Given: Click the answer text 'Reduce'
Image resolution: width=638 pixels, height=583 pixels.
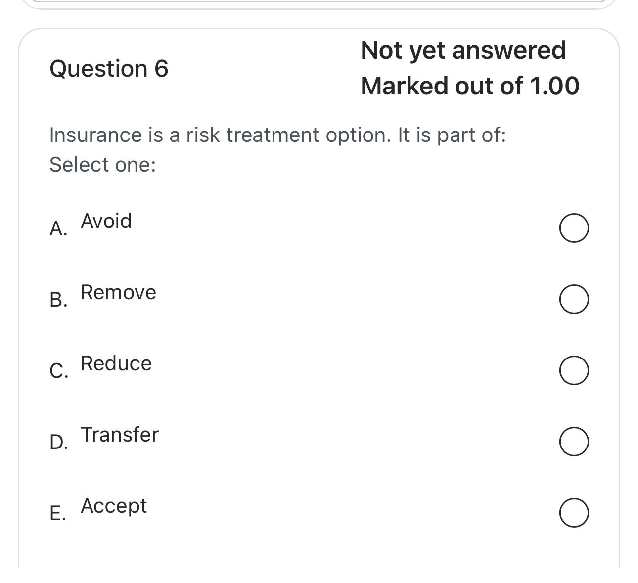Looking at the screenshot, I should tap(115, 363).
